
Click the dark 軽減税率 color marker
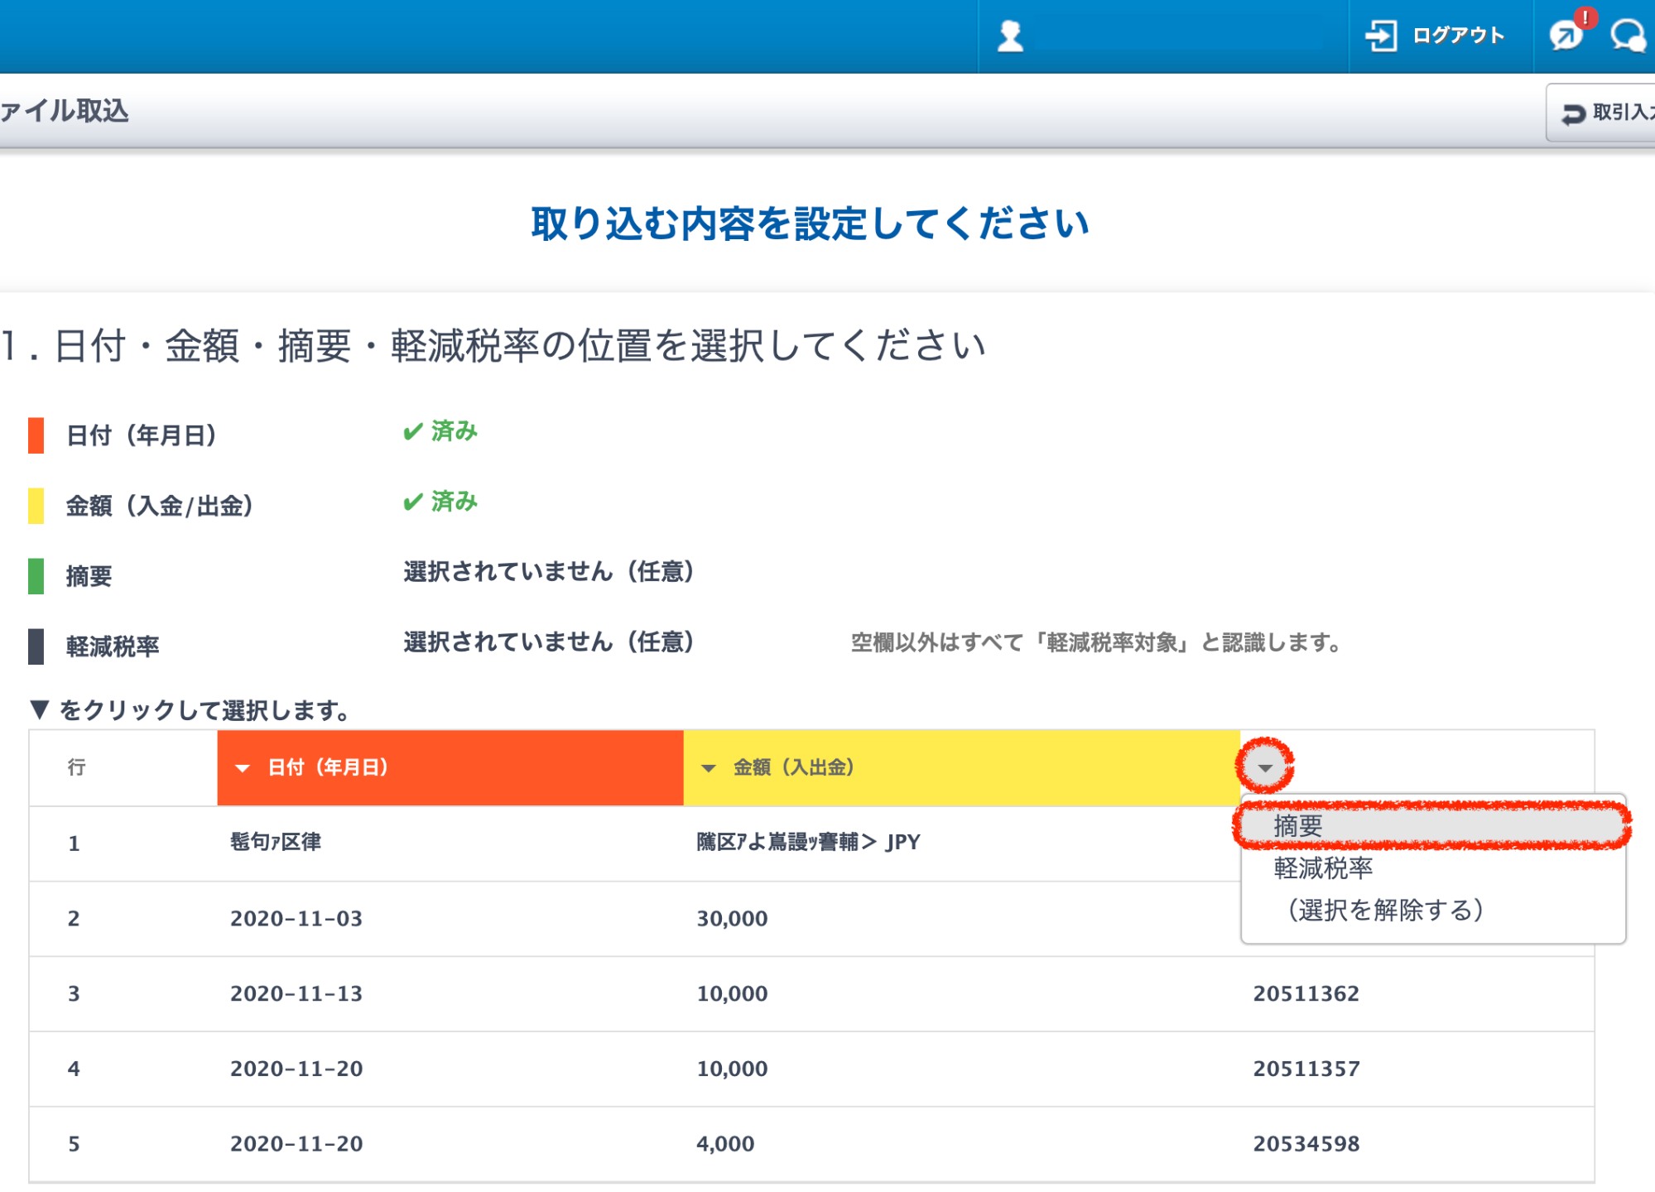(36, 646)
